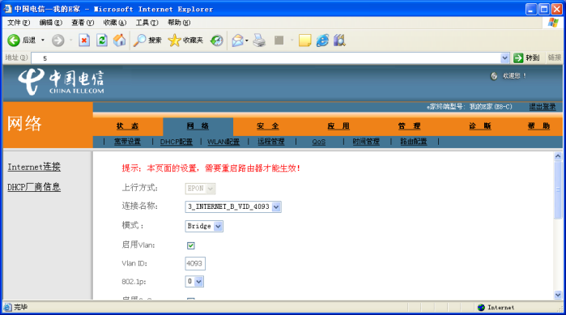The width and height of the screenshot is (566, 315).
Task: Switch to the 状态 tab
Action: pos(127,126)
